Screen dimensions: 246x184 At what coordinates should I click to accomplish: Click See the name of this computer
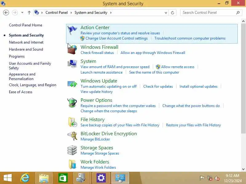[154, 72]
